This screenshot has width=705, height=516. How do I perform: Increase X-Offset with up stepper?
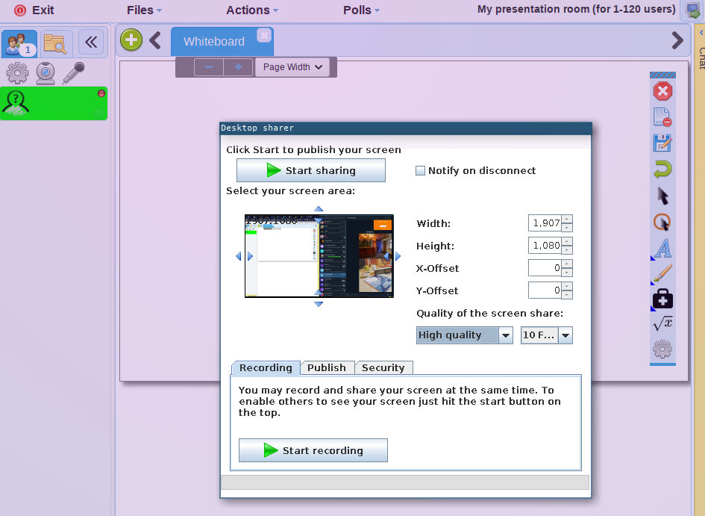click(567, 264)
